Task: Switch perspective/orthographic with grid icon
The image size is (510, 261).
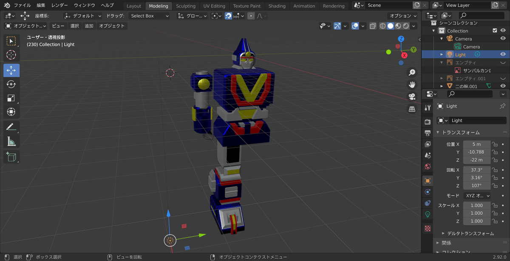Action: pos(411,109)
